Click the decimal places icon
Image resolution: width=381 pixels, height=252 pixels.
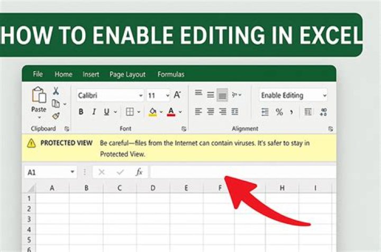point(323,112)
